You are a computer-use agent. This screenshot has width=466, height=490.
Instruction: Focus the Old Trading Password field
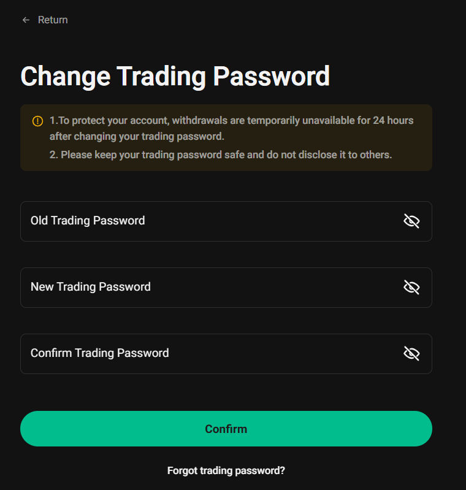click(x=208, y=221)
